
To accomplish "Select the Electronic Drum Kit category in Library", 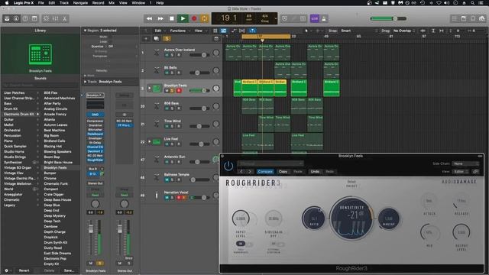I will pos(18,114).
